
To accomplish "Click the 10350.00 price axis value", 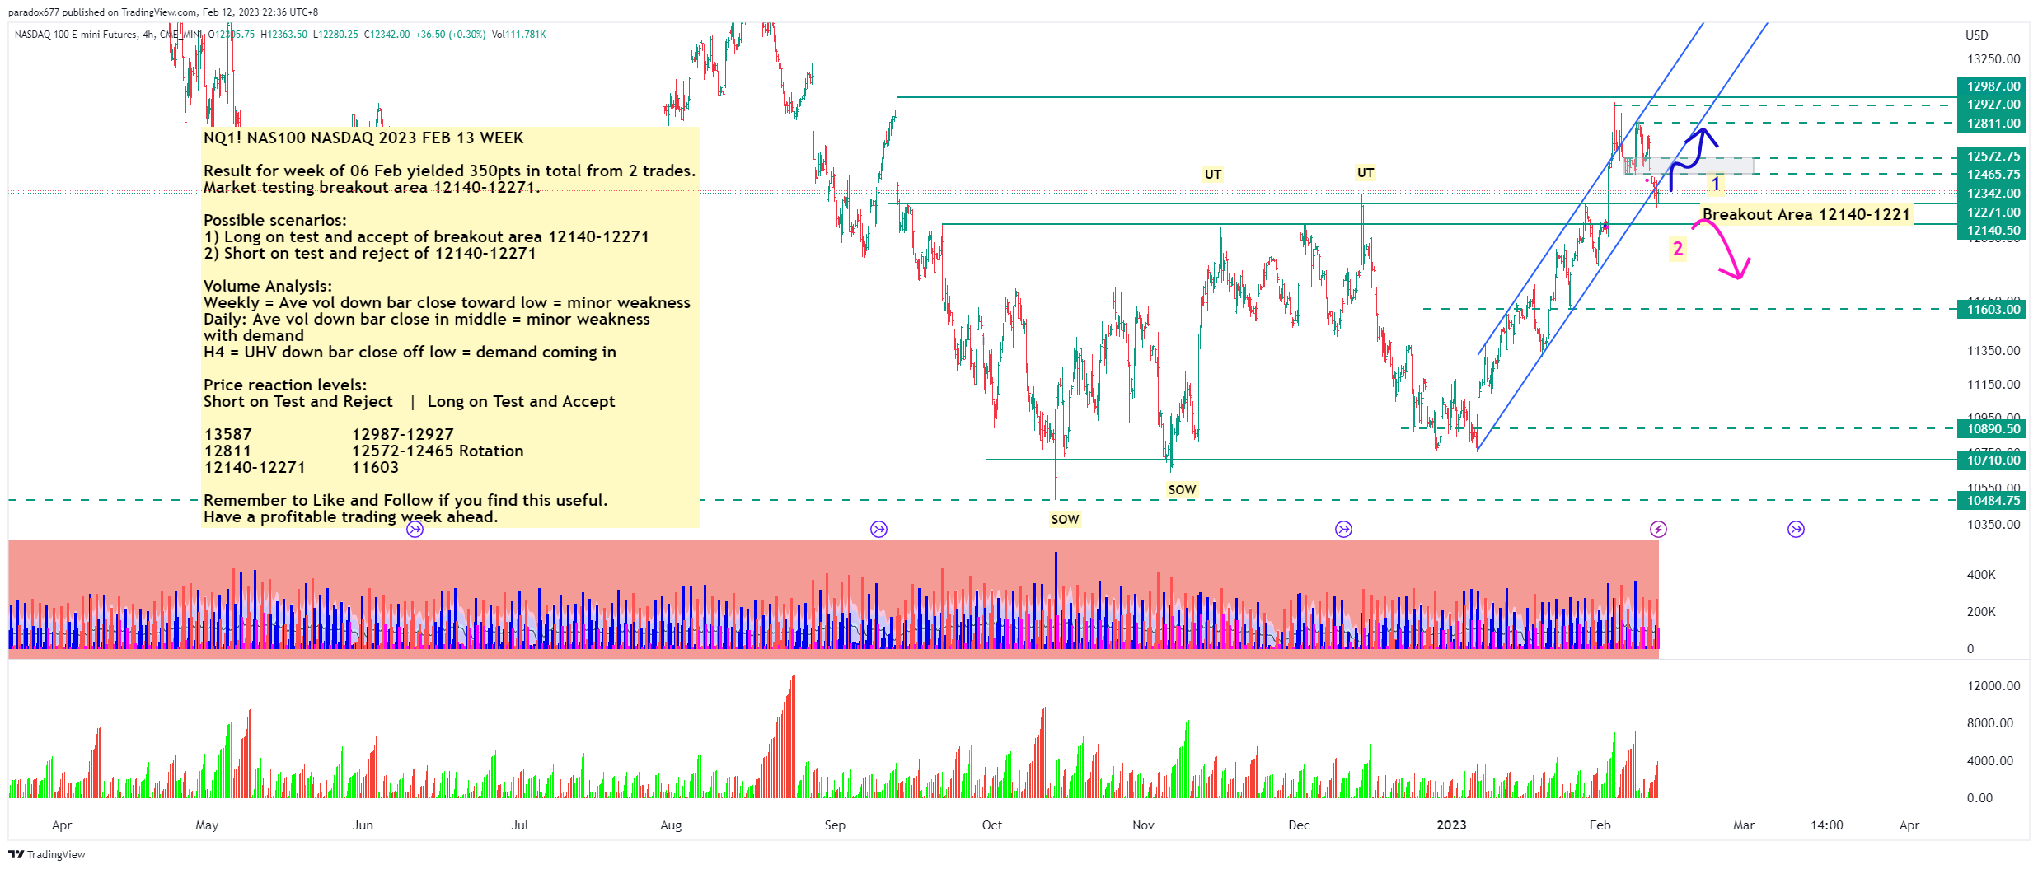I will tap(1993, 525).
